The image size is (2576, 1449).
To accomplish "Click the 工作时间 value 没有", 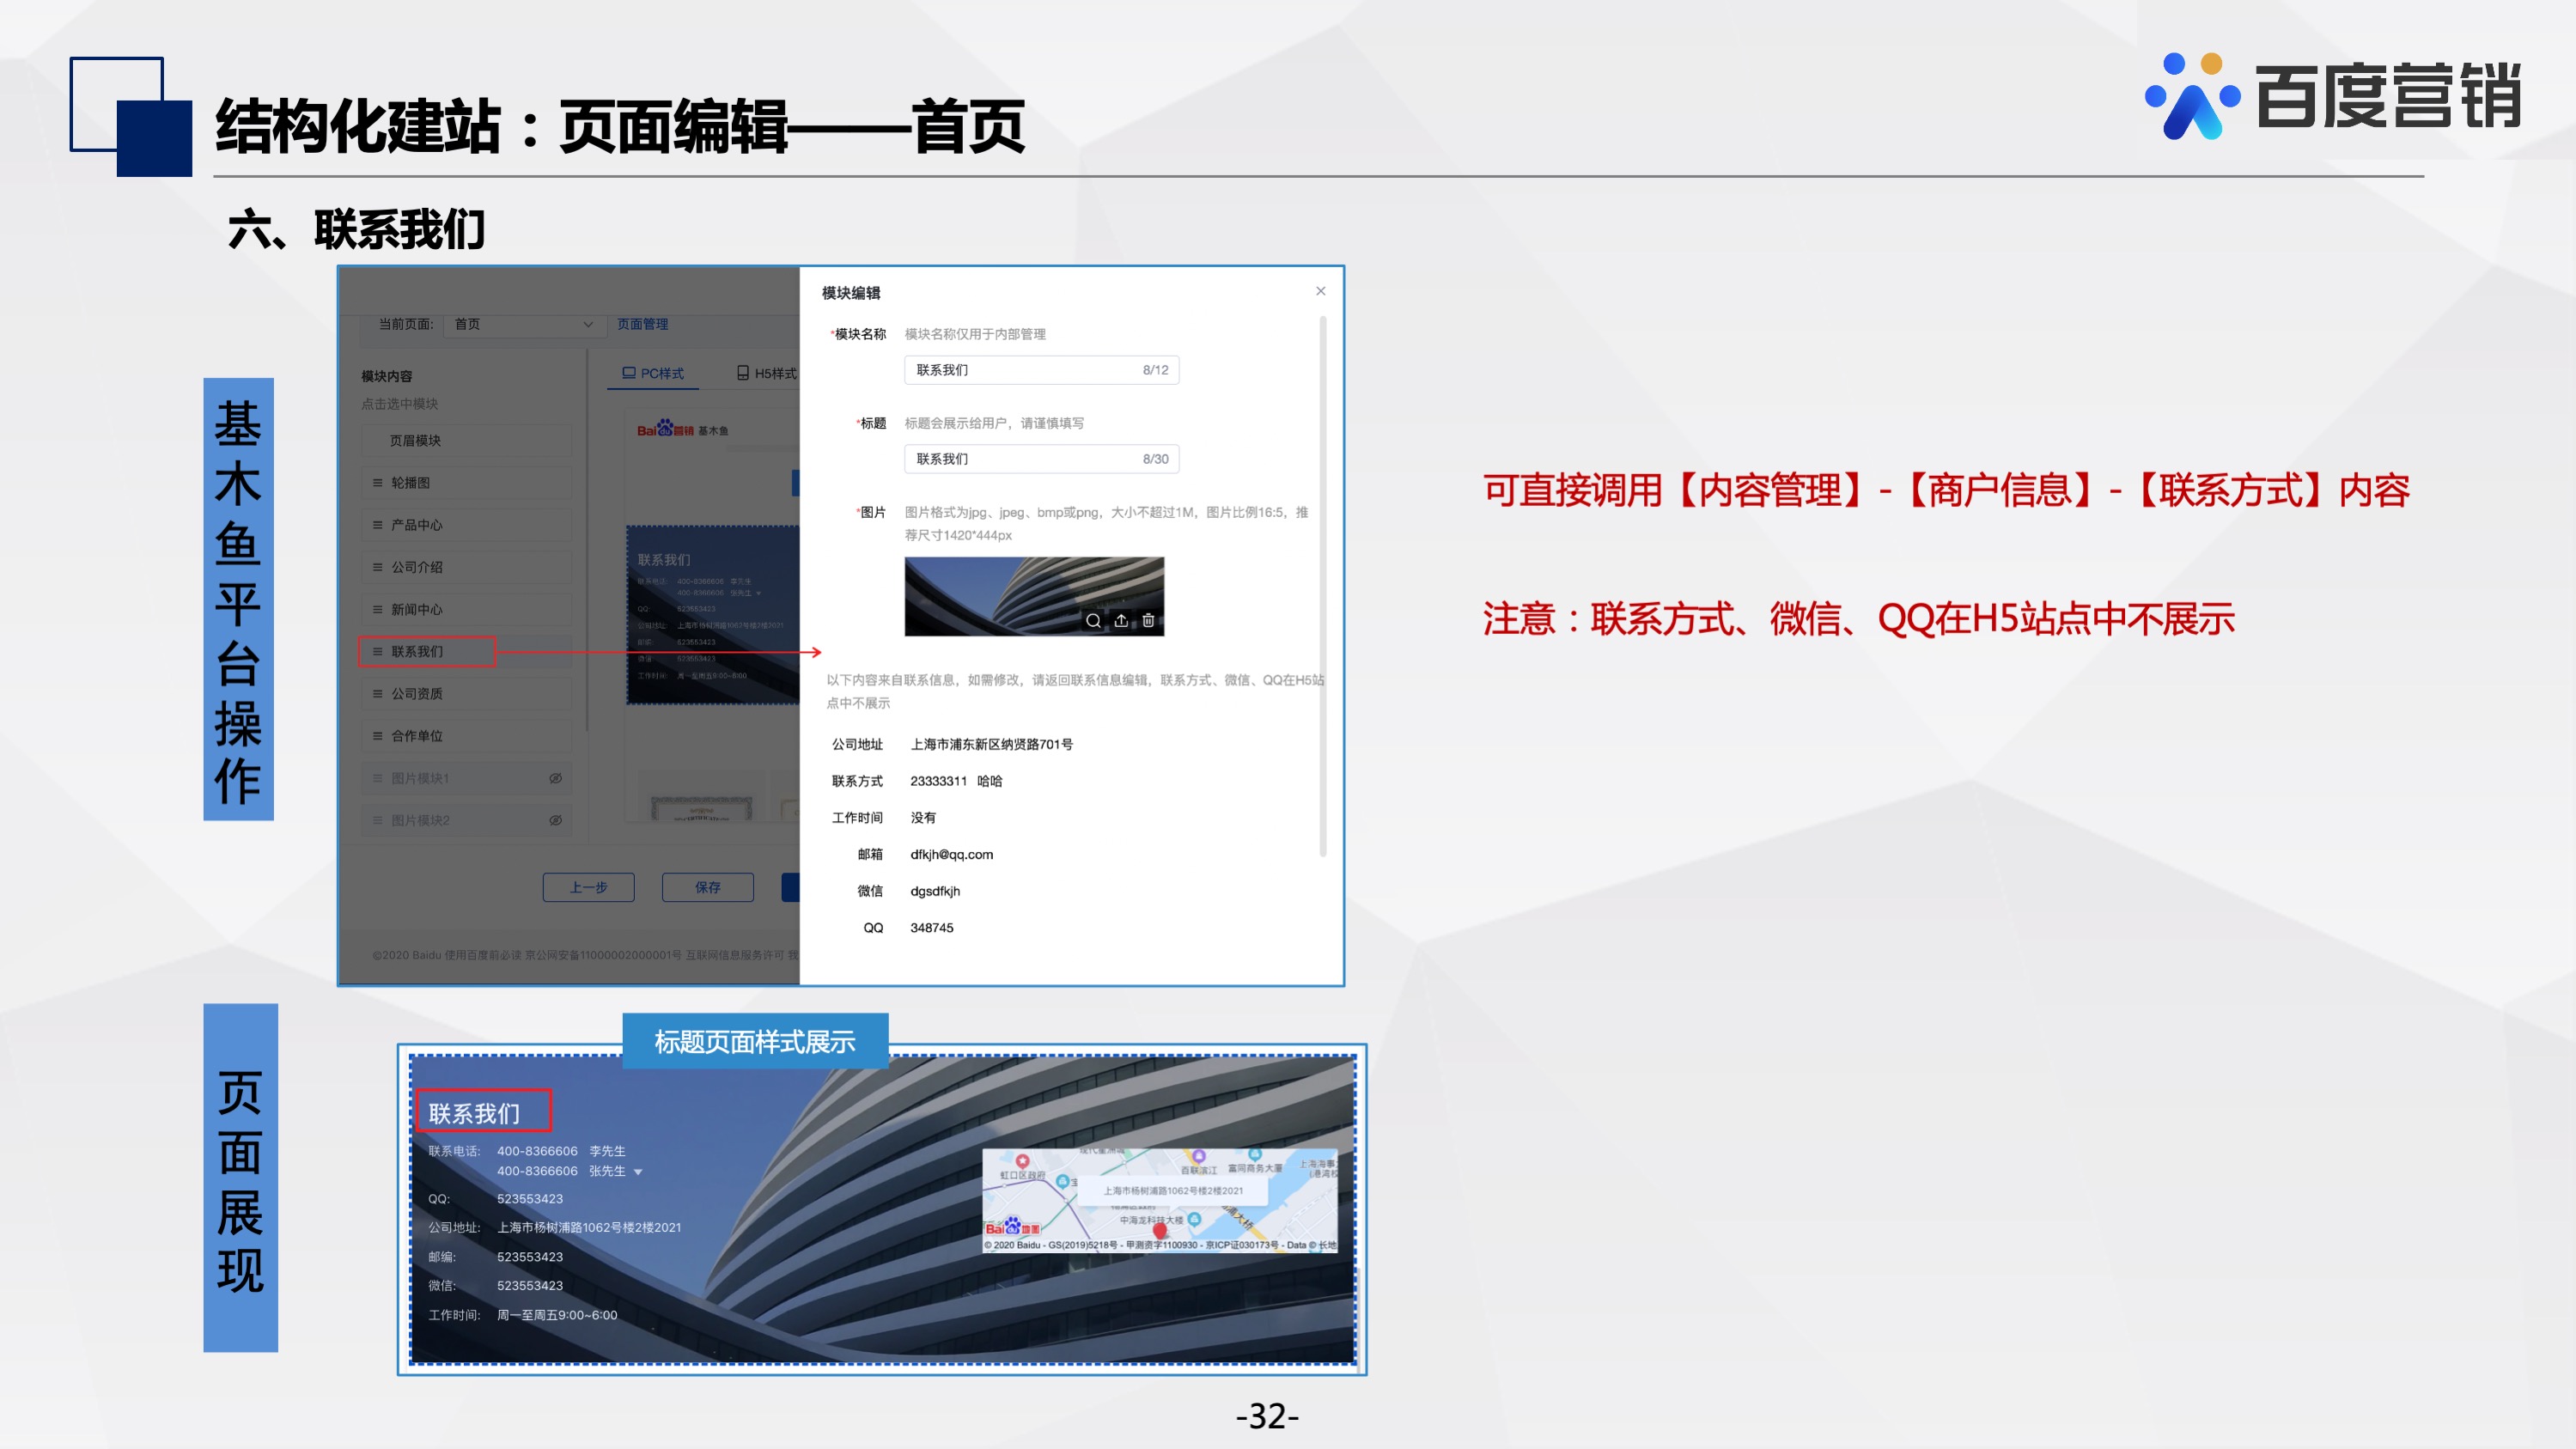I will (923, 818).
